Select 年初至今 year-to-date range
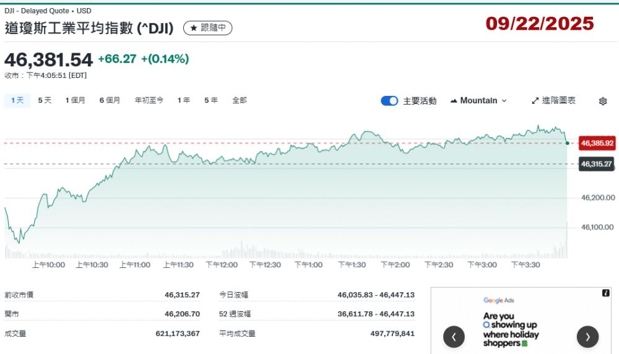 point(149,100)
